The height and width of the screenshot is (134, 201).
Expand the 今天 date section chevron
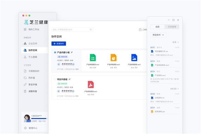tap(178, 43)
